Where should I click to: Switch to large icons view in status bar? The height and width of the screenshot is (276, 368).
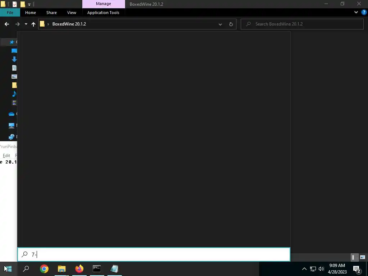coord(362,257)
